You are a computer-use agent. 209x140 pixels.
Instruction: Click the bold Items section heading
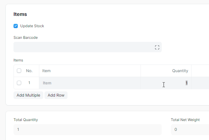20,14
